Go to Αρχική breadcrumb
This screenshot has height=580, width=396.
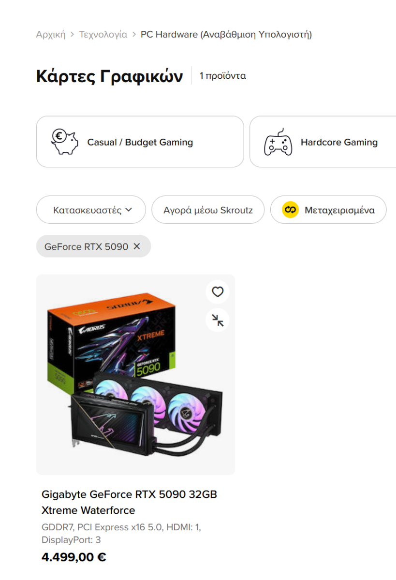point(50,34)
